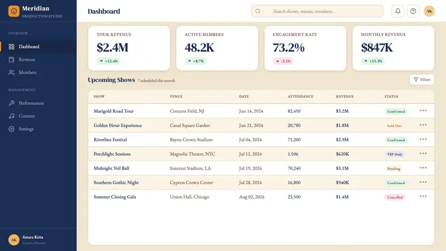Open Settings in sidebar
This screenshot has width=446, height=251.
38,129
